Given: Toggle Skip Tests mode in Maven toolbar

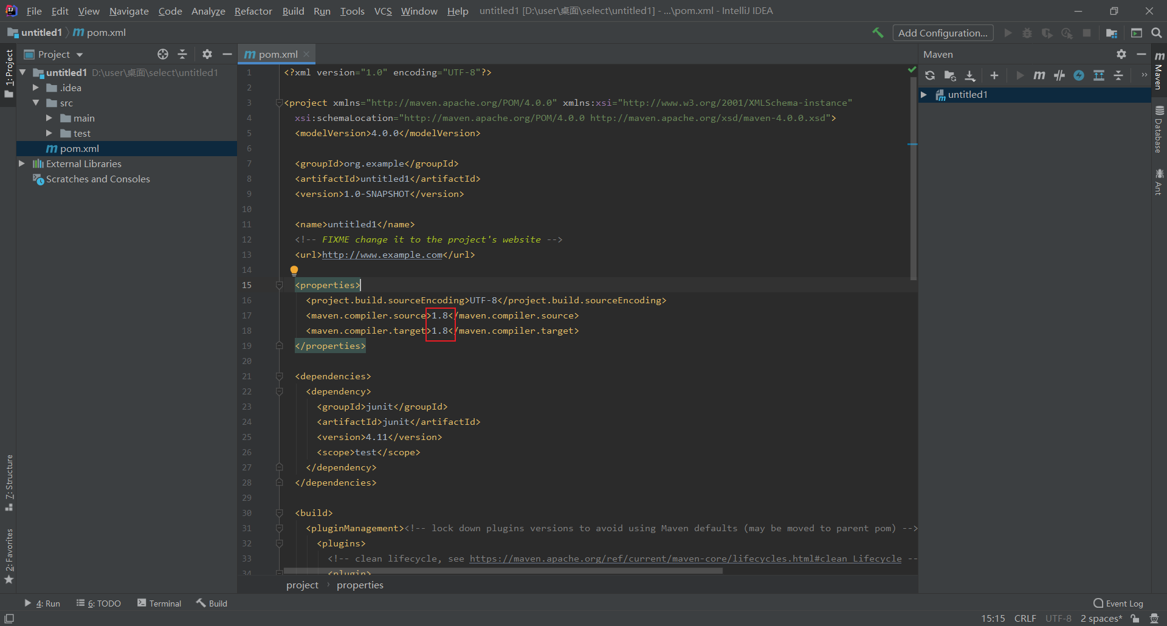Looking at the screenshot, I should pyautogui.click(x=1059, y=75).
